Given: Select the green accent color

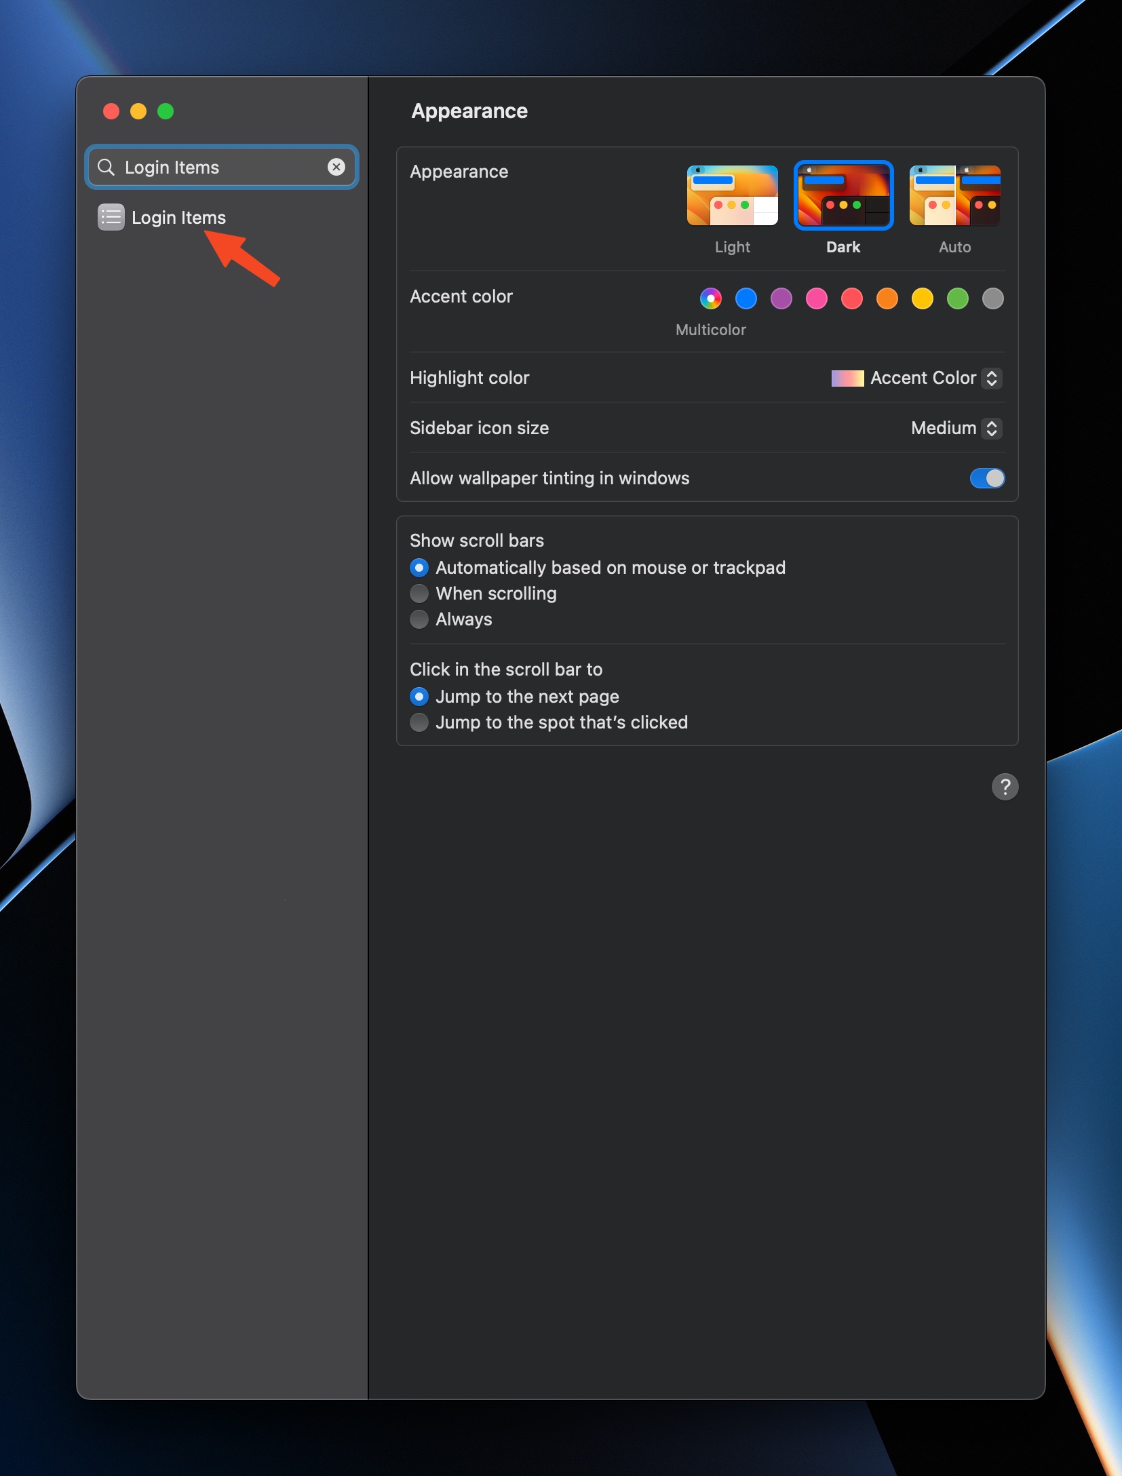Looking at the screenshot, I should (957, 298).
